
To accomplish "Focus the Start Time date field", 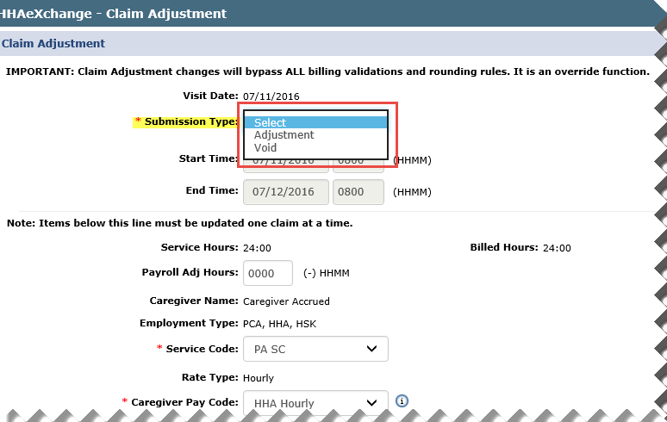I will (286, 162).
